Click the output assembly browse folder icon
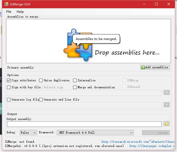177x152 pixels. pyautogui.click(x=167, y=124)
